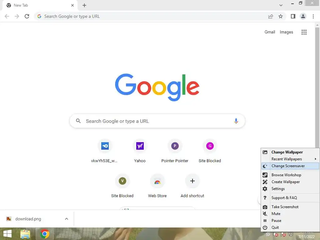This screenshot has width=320, height=240.
Task: Open the Windows Start button
Action: click(7, 234)
